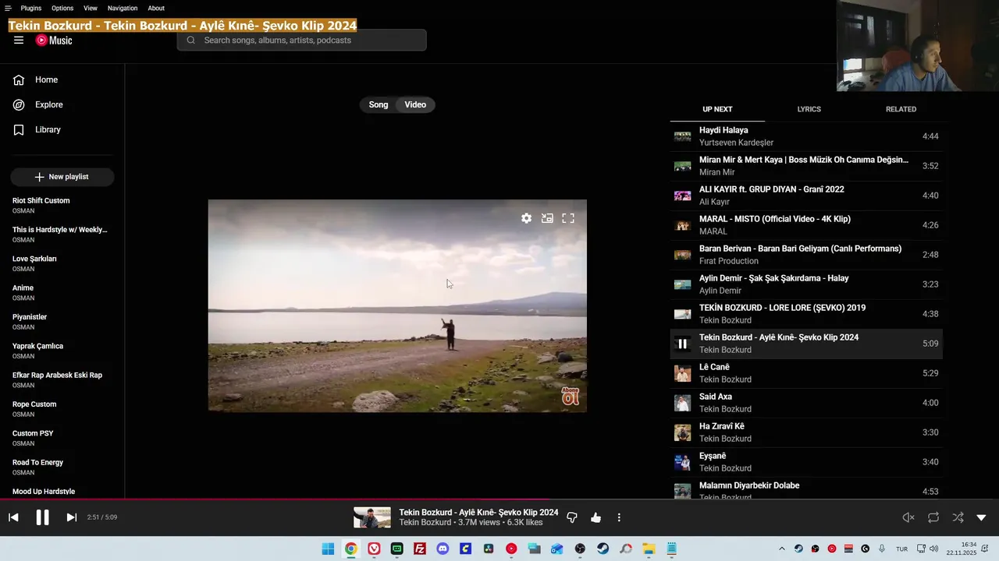Open Chrome from taskbar

coord(351,549)
